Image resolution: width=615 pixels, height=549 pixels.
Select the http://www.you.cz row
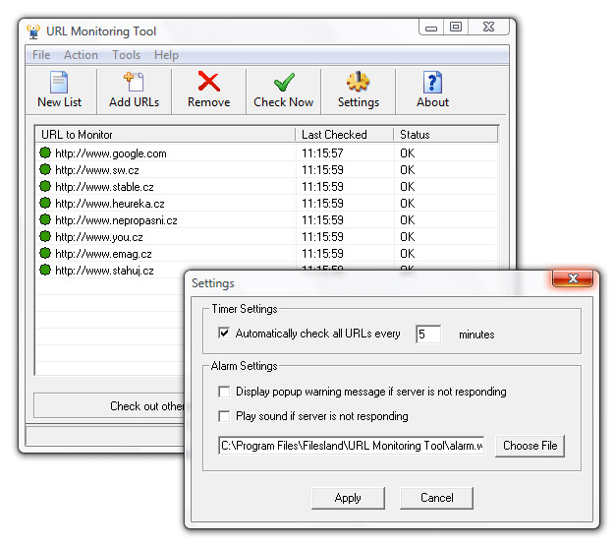[x=267, y=237]
